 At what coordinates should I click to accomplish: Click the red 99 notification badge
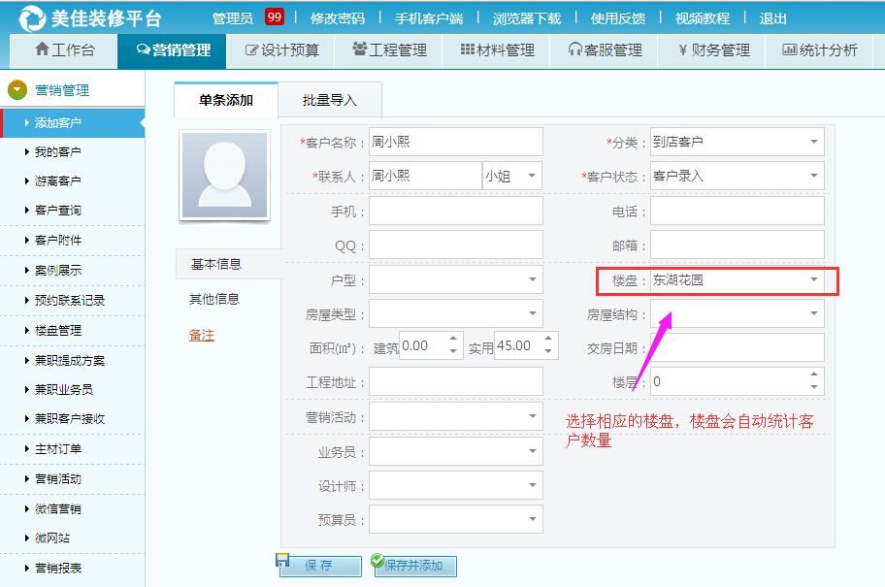[x=275, y=17]
